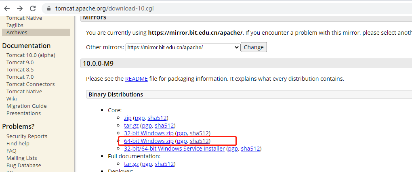Click the mirror URL https://mirror.bit.edu.cn/apache/ in text
The image size is (412, 172).
pyautogui.click(x=196, y=33)
